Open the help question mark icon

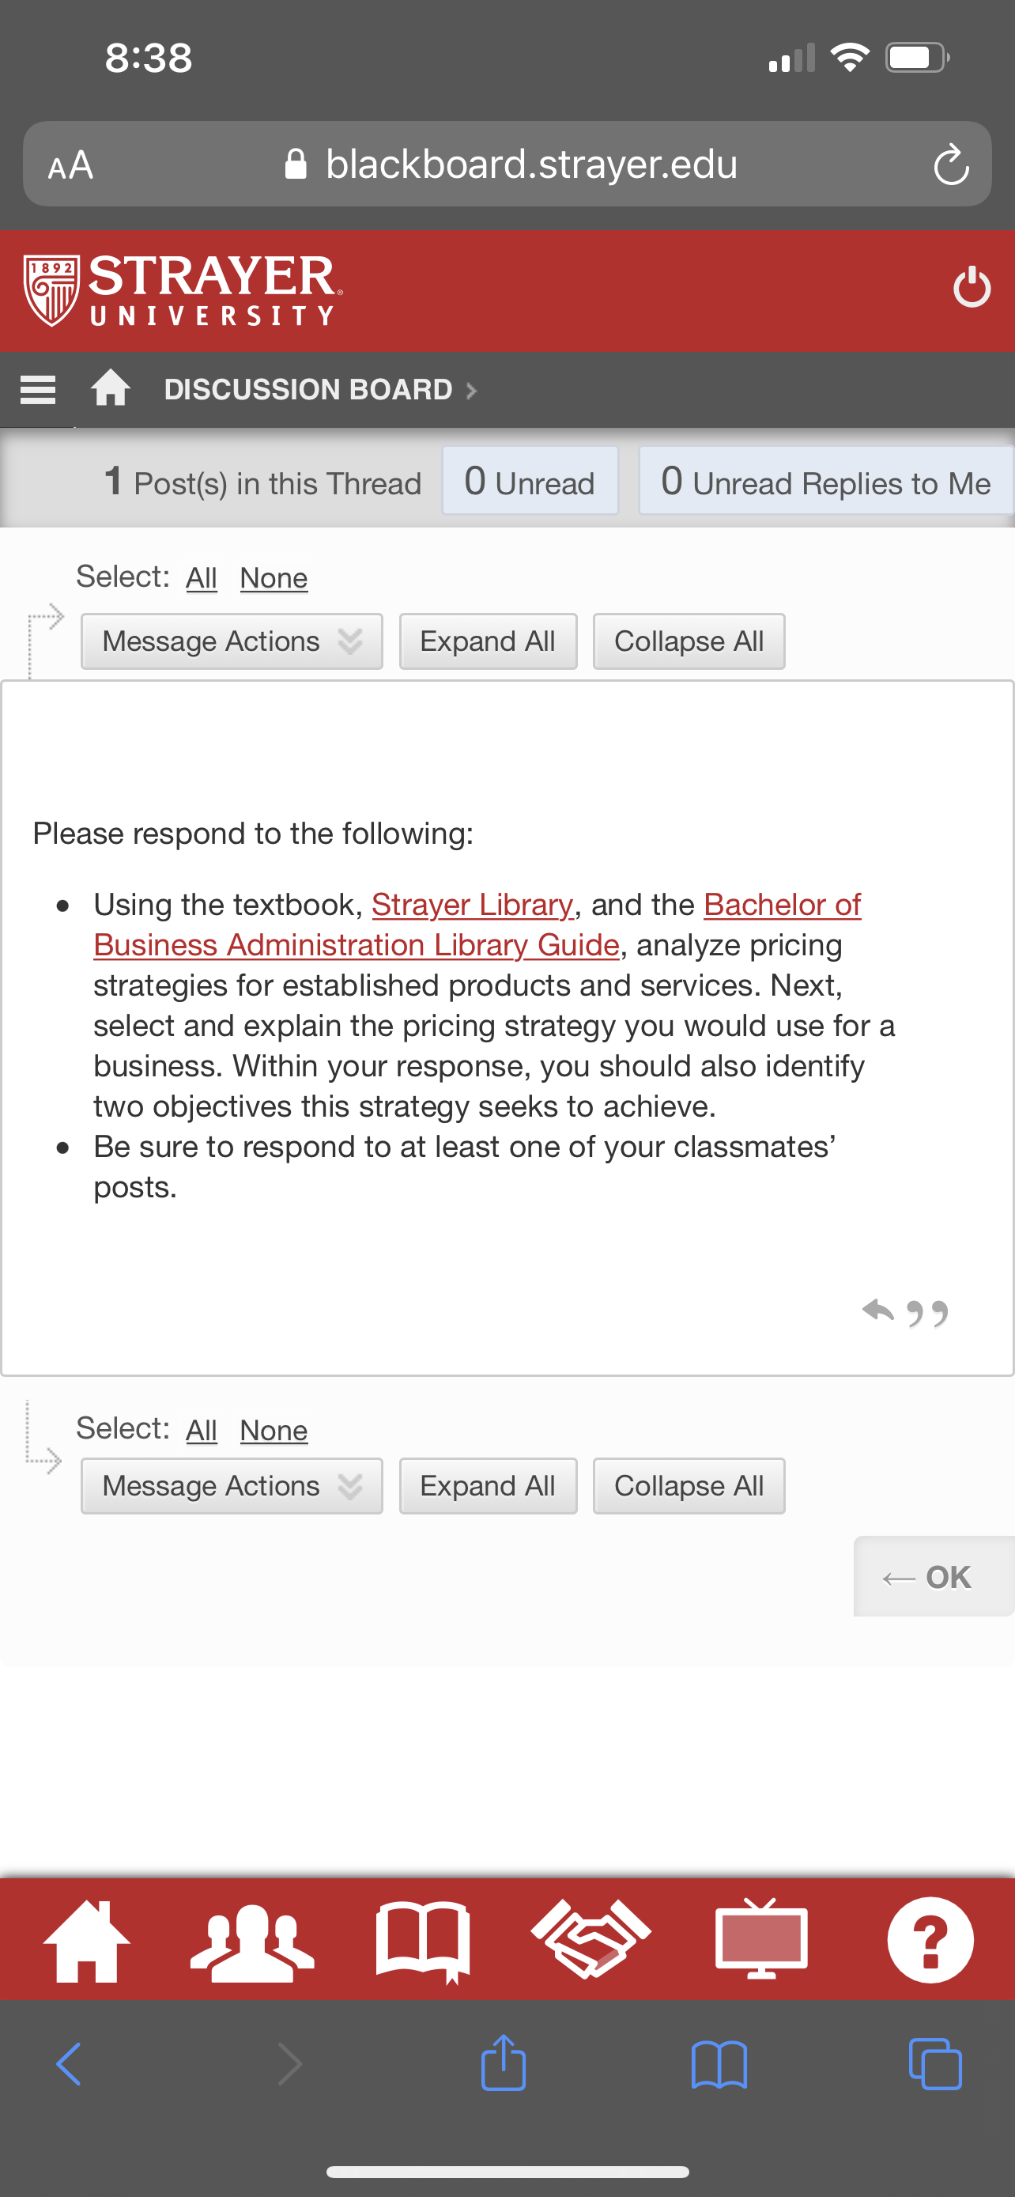click(x=930, y=1940)
